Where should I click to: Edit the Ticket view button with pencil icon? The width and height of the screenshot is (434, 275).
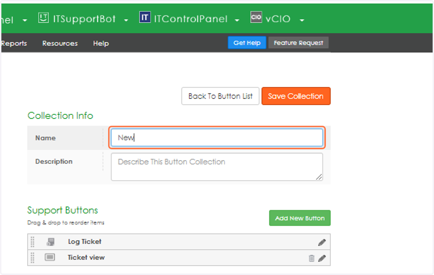pyautogui.click(x=322, y=258)
